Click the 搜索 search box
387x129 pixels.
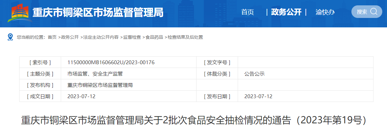[x=367, y=12]
